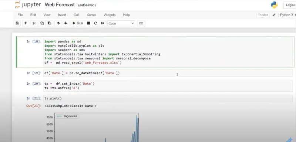Click the Out[21] output prompt
The image size is (296, 142).
[x=34, y=106]
